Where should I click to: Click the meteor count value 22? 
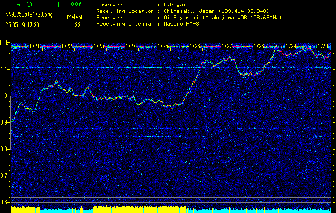[77, 25]
